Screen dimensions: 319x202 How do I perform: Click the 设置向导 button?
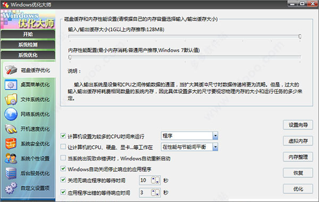298,125
